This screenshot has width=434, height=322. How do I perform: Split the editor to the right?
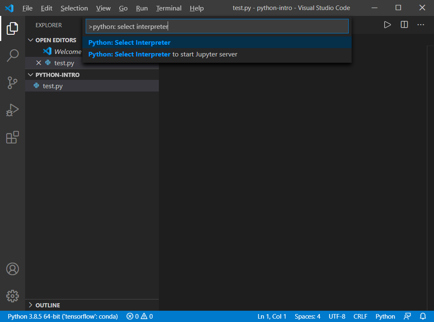click(x=404, y=25)
